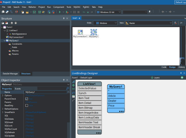Select MyQuery1 component on form
The height and width of the screenshot is (138, 186).
(x=94, y=33)
